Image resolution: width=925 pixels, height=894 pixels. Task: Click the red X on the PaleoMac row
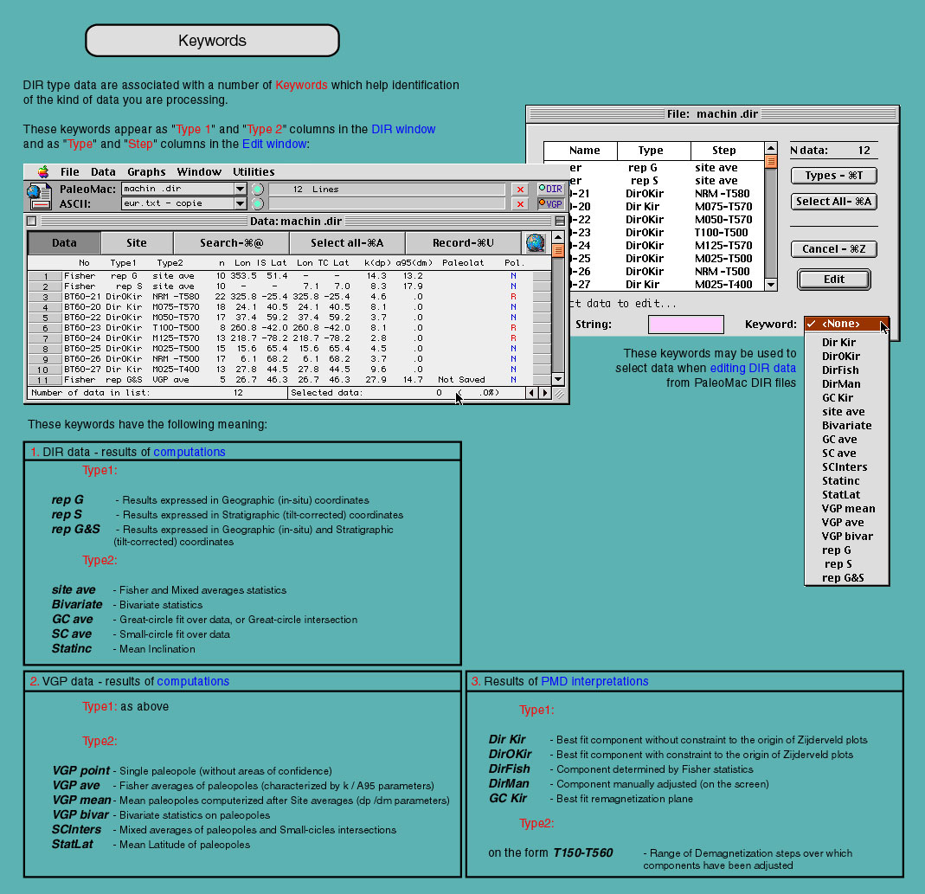520,189
